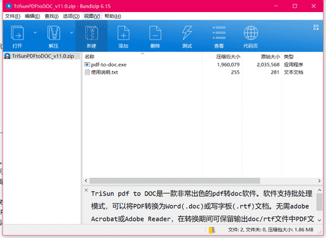This screenshot has width=326, height=238.
Task: Click the zip archive icon in tree pane
Action: pos(8,56)
